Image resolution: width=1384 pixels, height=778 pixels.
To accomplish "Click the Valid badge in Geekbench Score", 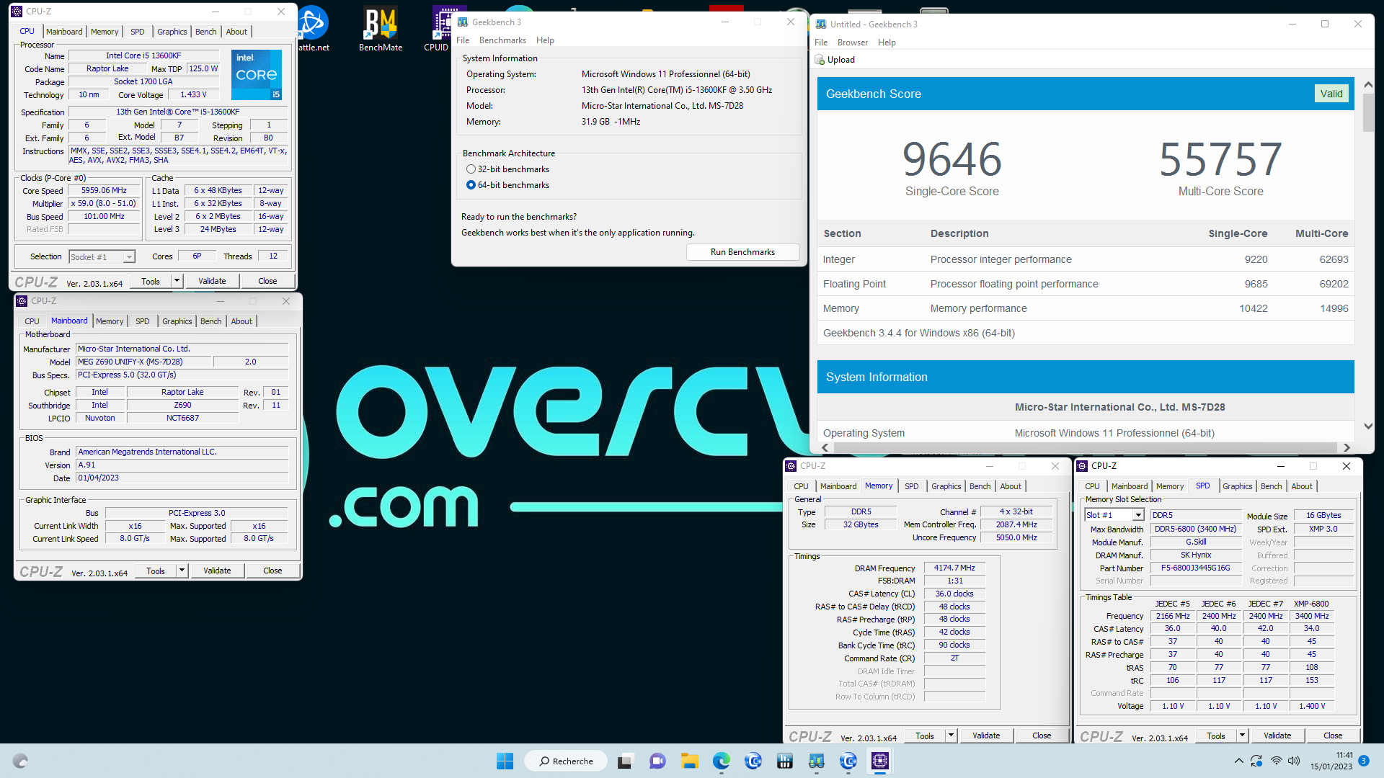I will 1331,94.
